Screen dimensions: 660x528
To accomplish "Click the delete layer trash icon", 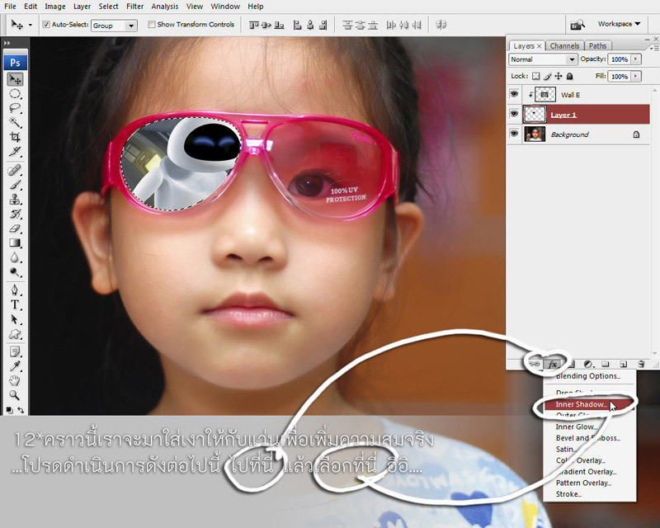I will [x=641, y=364].
